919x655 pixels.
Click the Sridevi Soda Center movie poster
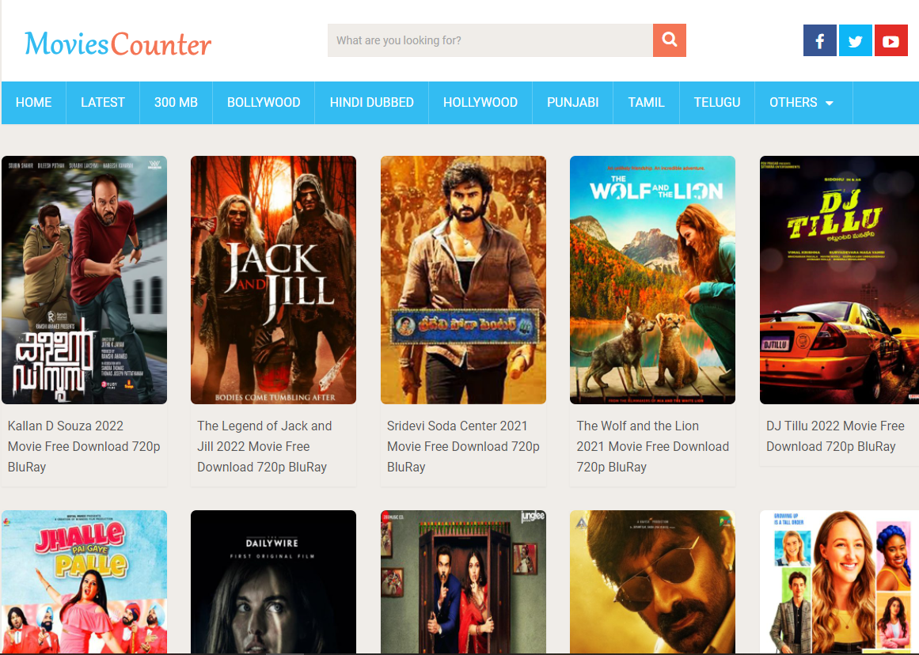point(464,280)
